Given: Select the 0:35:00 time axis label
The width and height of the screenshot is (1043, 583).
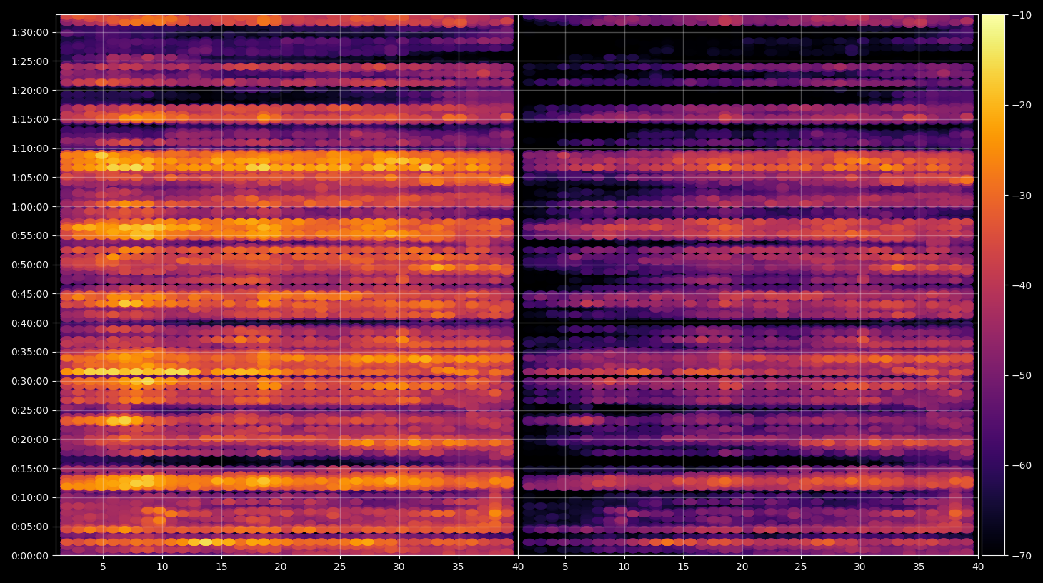Looking at the screenshot, I should 30,352.
